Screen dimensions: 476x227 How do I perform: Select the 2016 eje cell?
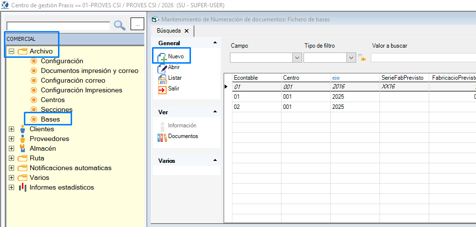coord(355,87)
